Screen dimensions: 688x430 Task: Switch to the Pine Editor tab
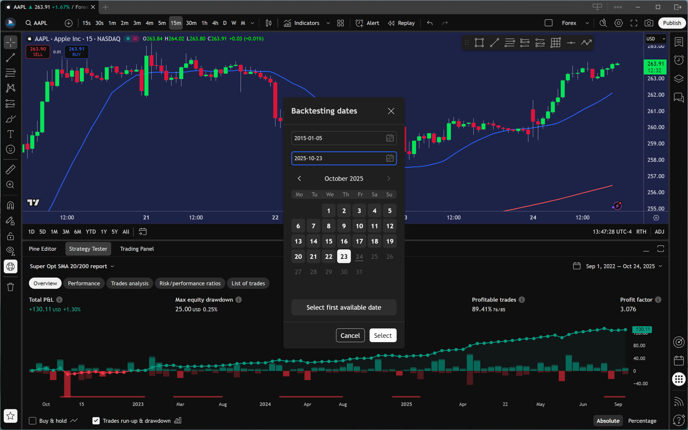(43, 249)
